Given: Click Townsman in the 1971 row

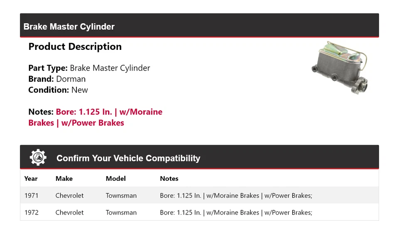Looking at the screenshot, I should 121,195.
